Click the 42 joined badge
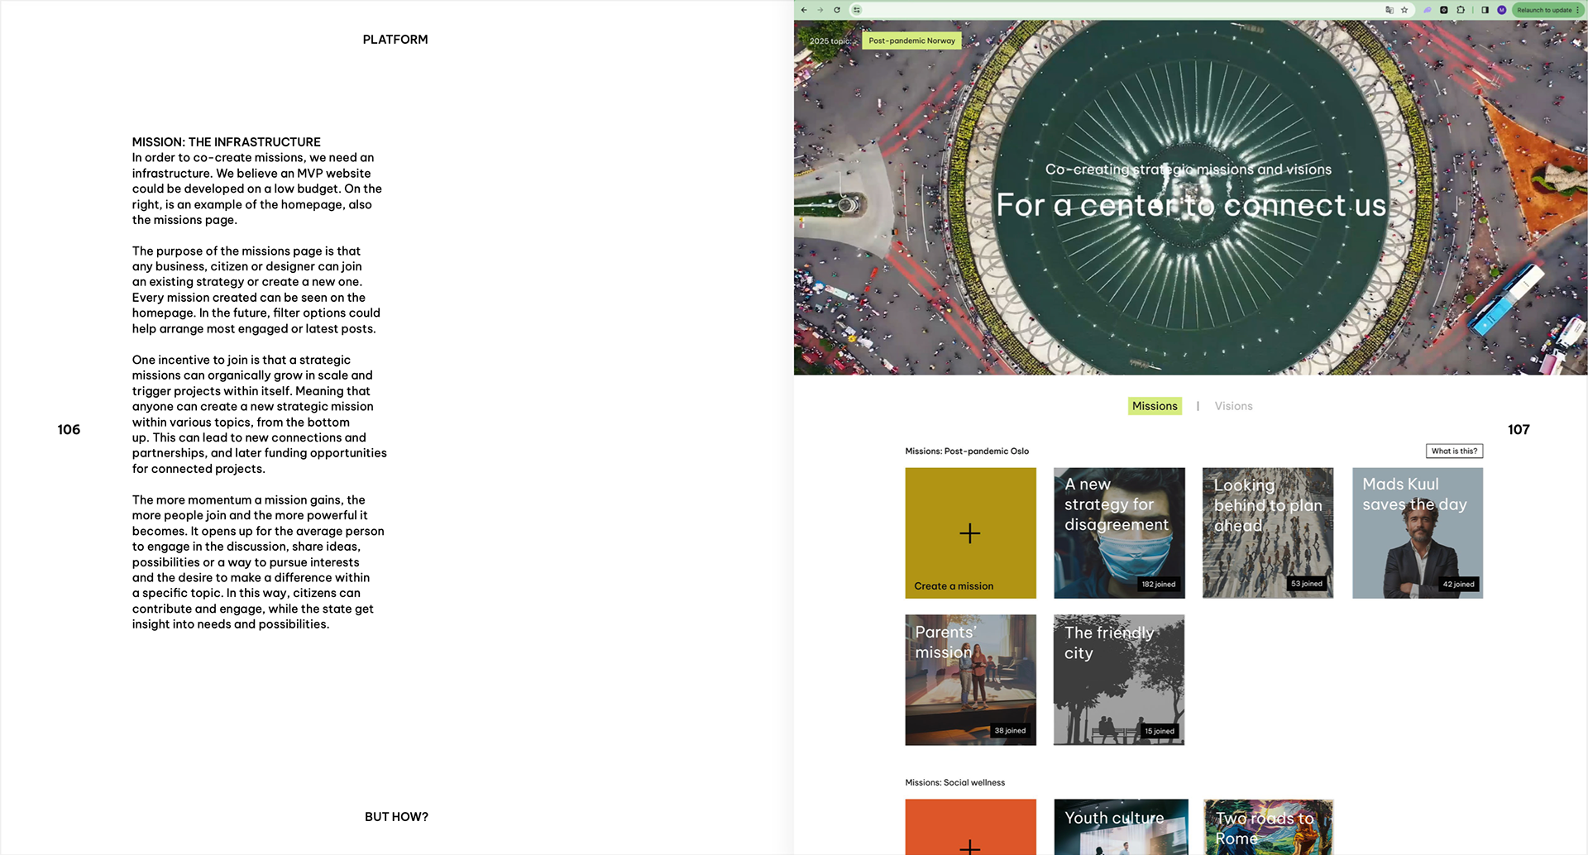Screen dimensions: 1588x855 pyautogui.click(x=1458, y=584)
